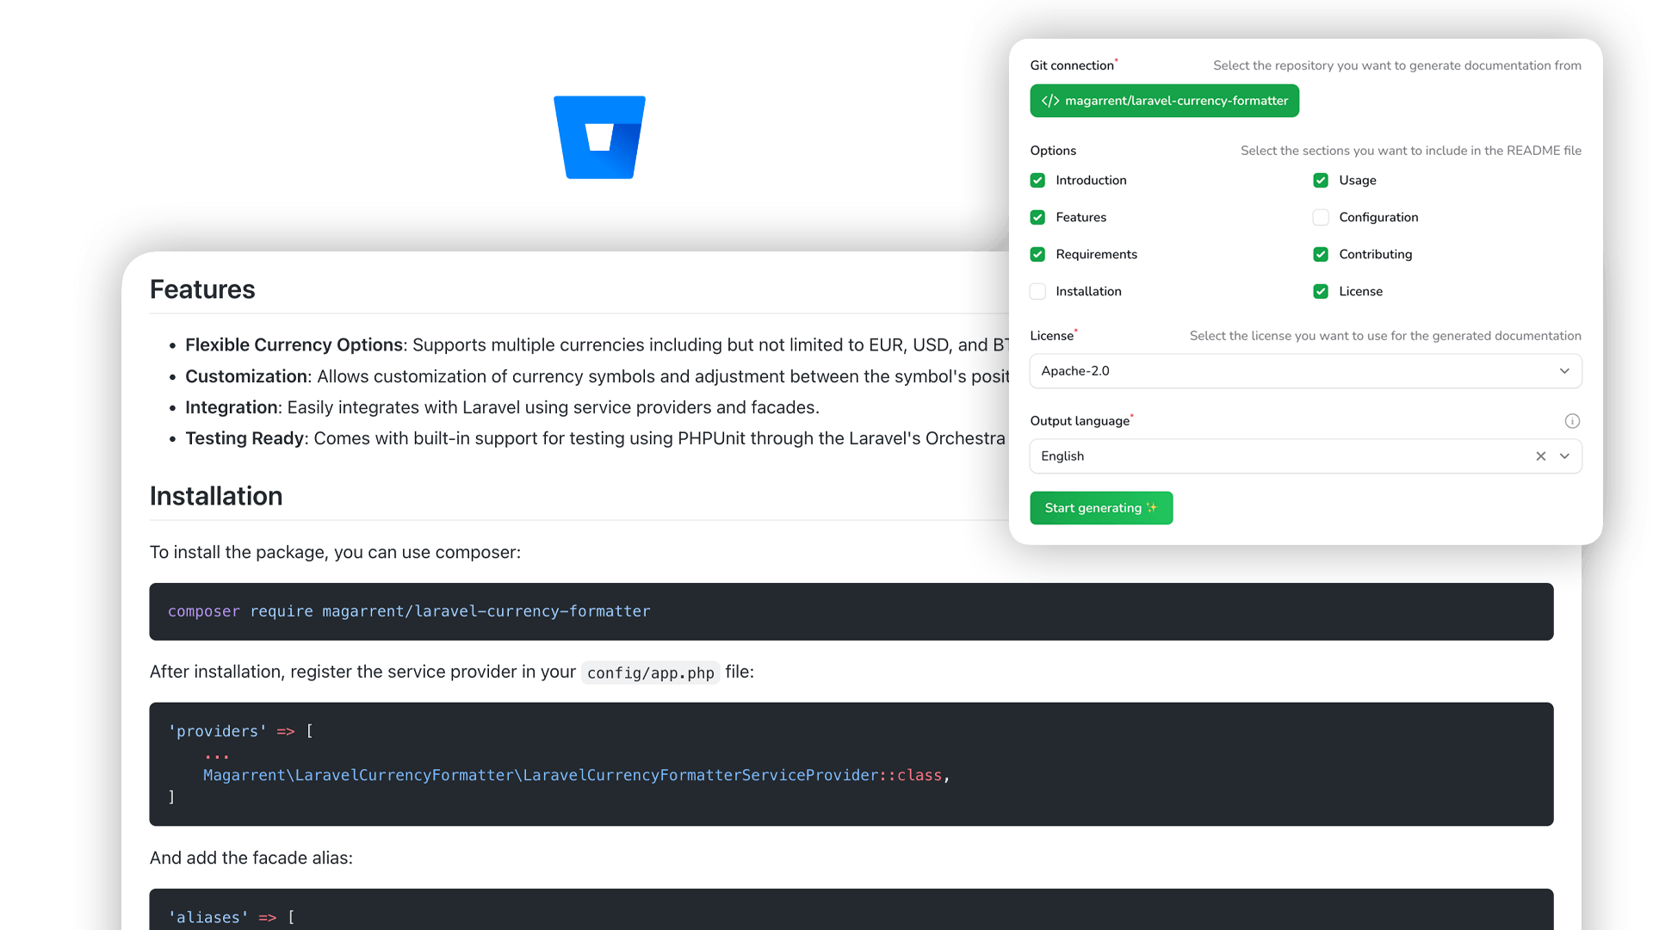Click the info icon beside Output language
The image size is (1653, 930).
point(1572,421)
